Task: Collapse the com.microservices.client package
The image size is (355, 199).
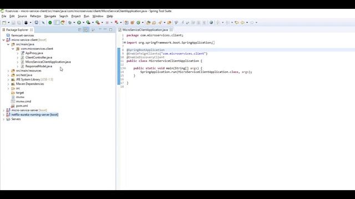Action: coord(13,49)
